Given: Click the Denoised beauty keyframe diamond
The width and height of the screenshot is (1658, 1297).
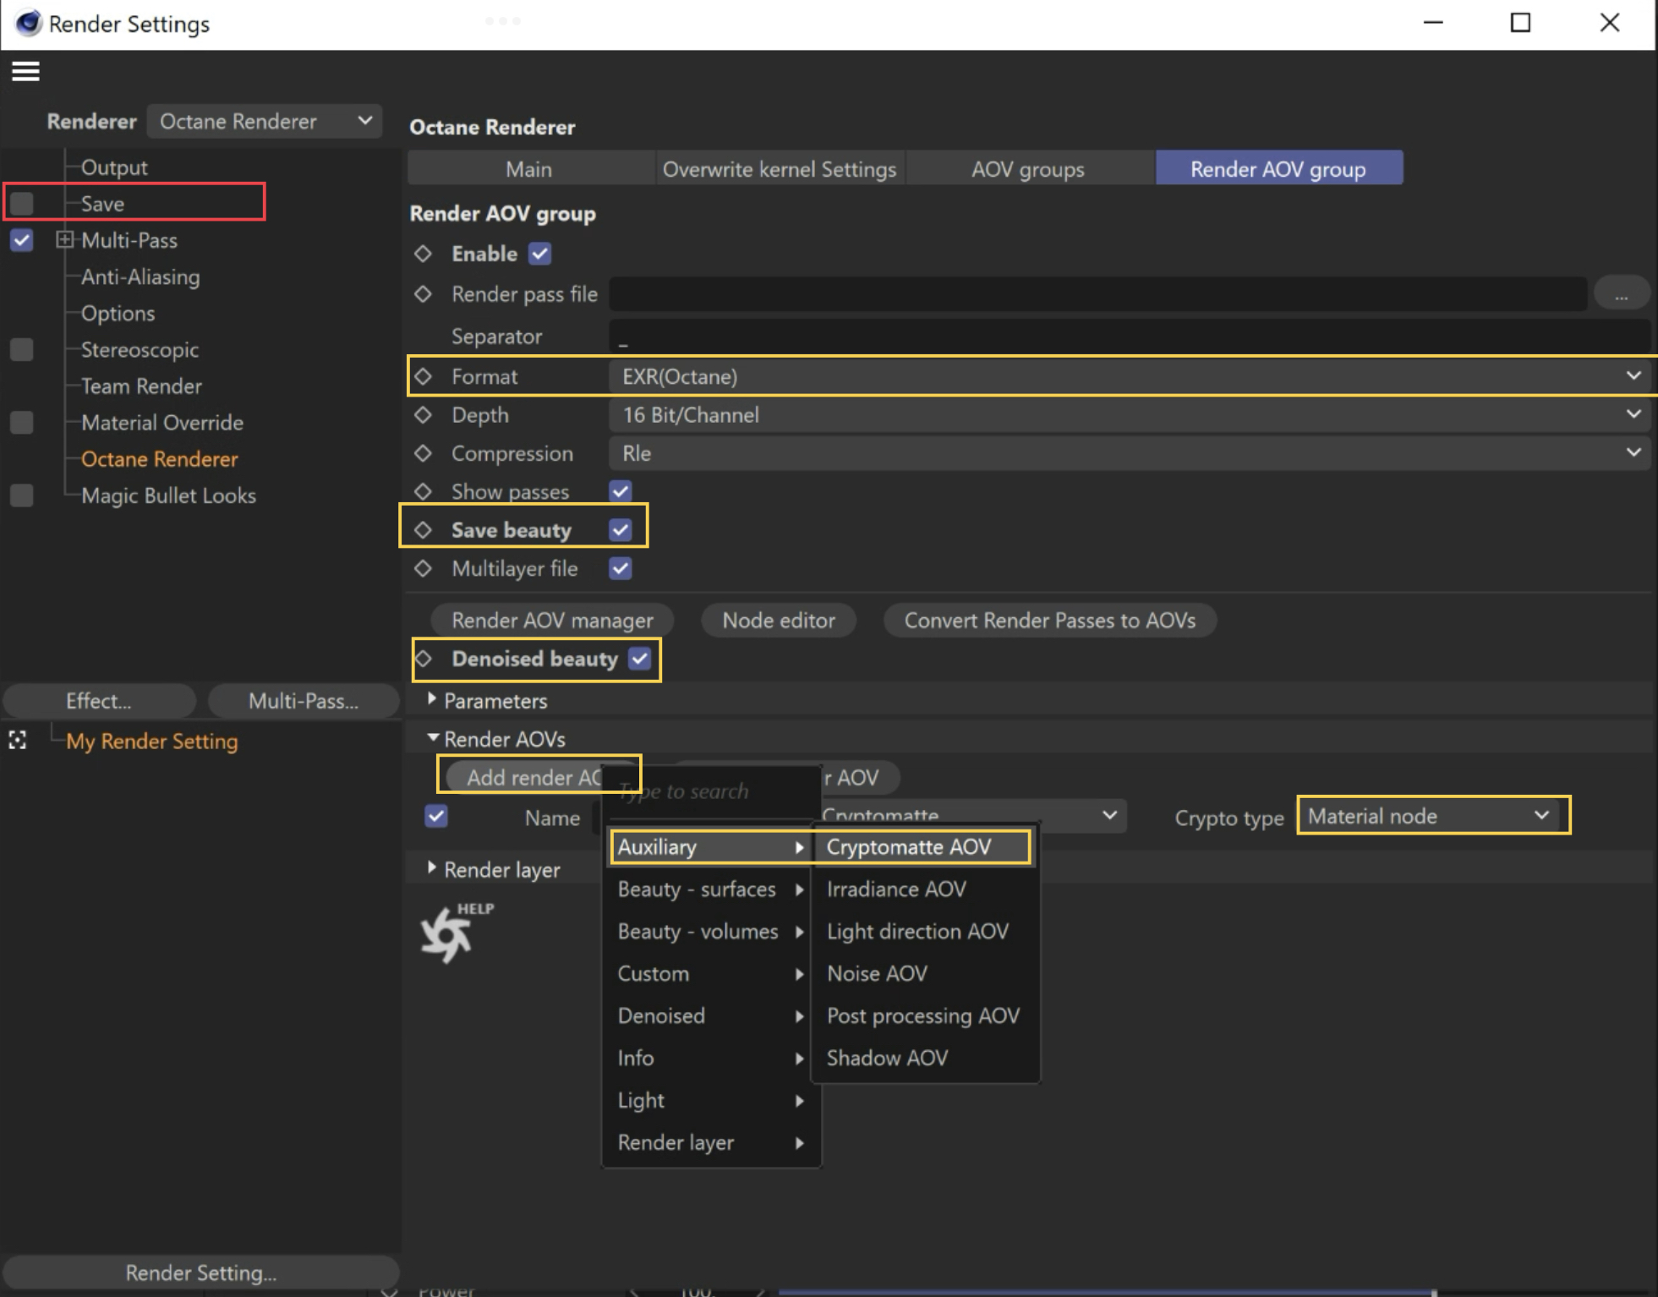Looking at the screenshot, I should 424,659.
